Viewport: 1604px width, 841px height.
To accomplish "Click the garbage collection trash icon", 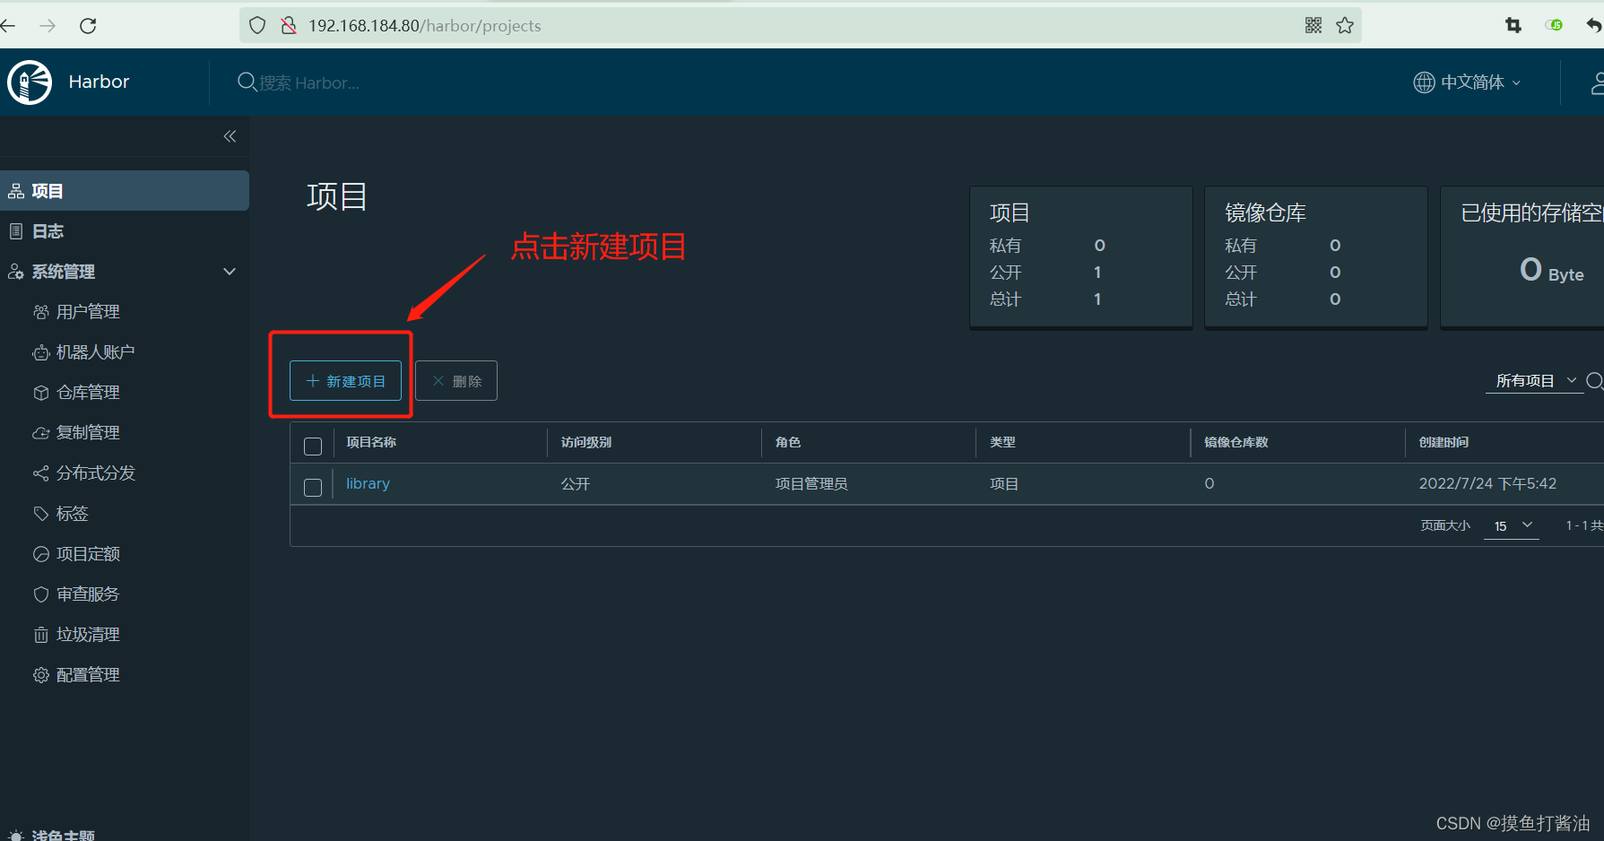I will pos(41,635).
